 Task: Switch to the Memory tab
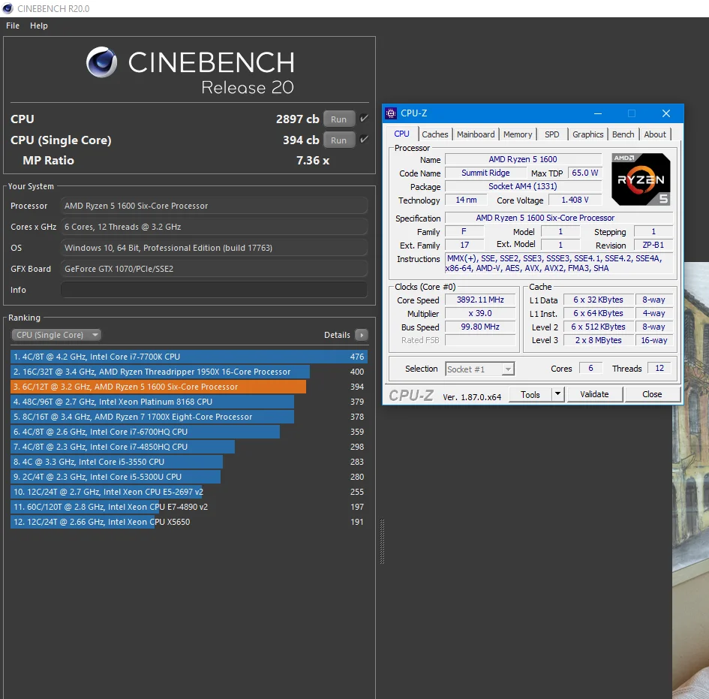point(518,134)
